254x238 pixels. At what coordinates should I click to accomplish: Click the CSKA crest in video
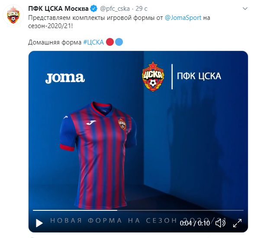(153, 76)
